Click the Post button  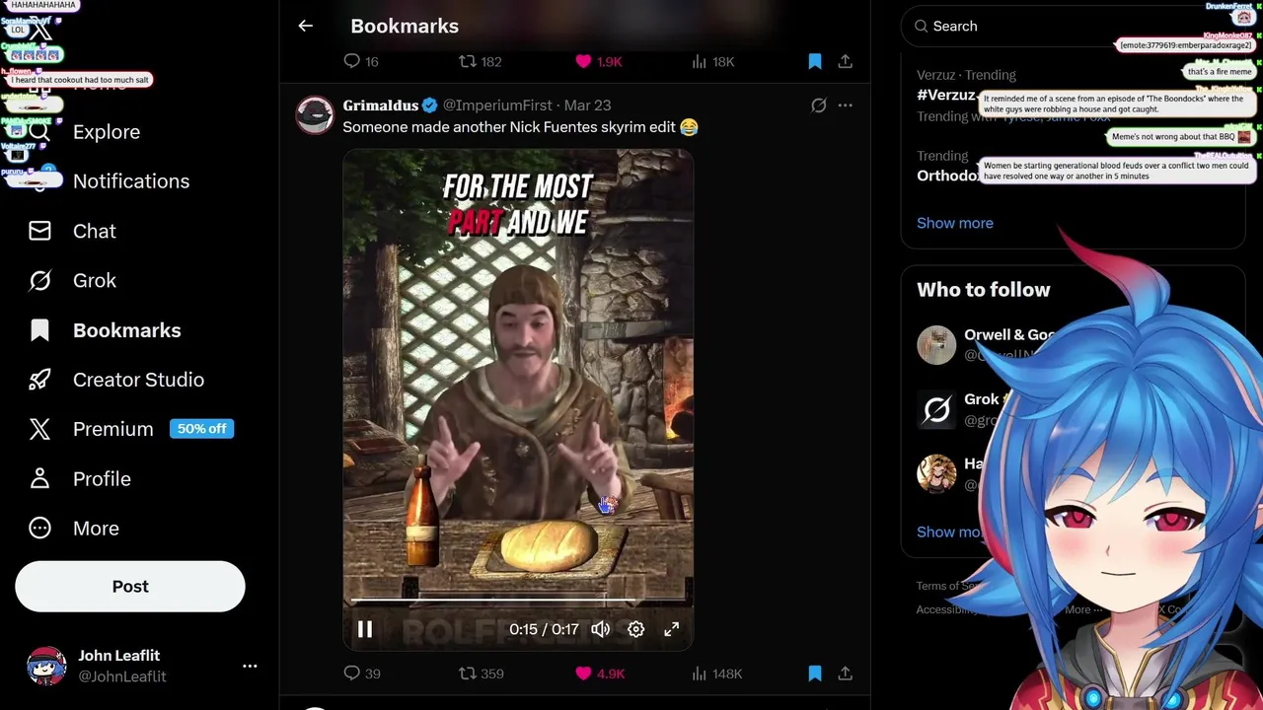tap(130, 587)
